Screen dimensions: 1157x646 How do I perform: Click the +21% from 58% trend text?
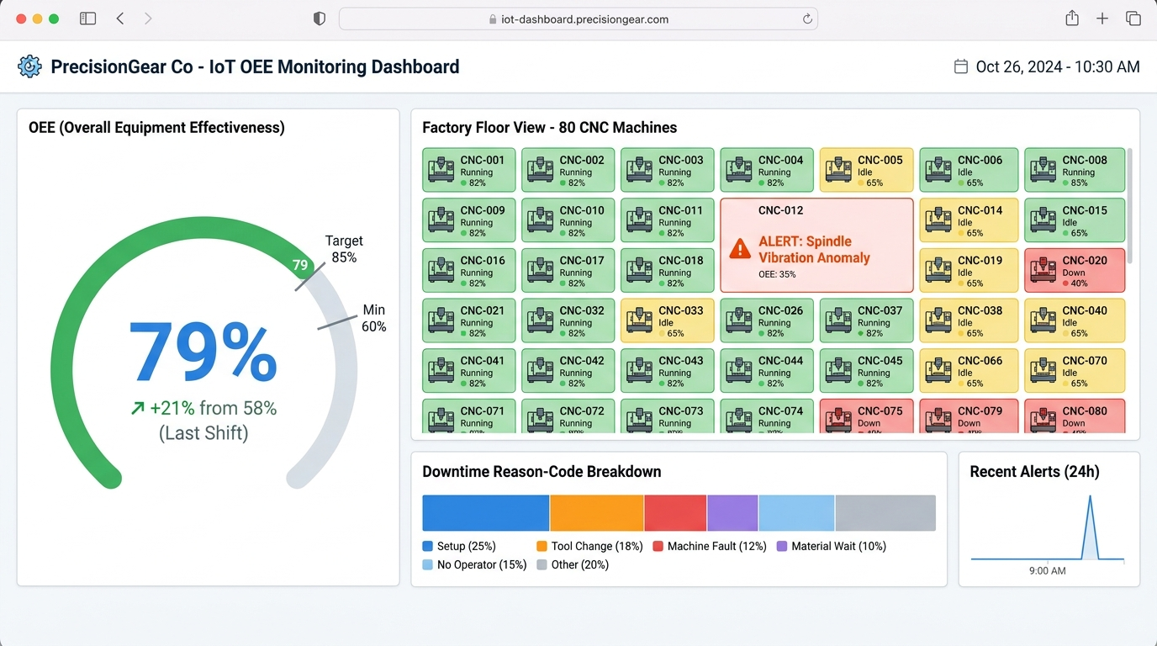point(203,409)
